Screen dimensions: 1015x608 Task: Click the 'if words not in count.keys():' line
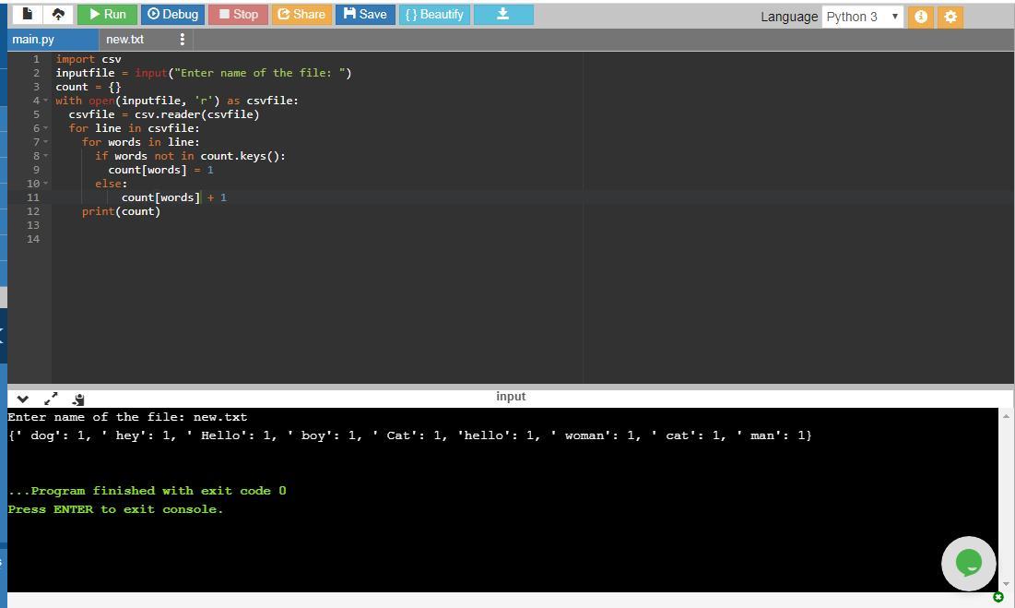click(x=190, y=156)
